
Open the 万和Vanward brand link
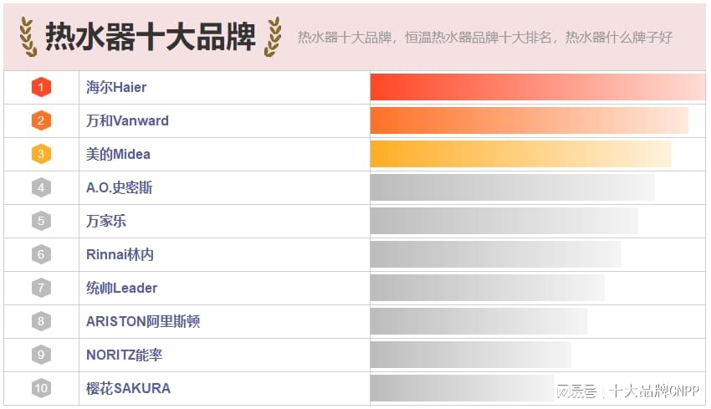click(127, 120)
